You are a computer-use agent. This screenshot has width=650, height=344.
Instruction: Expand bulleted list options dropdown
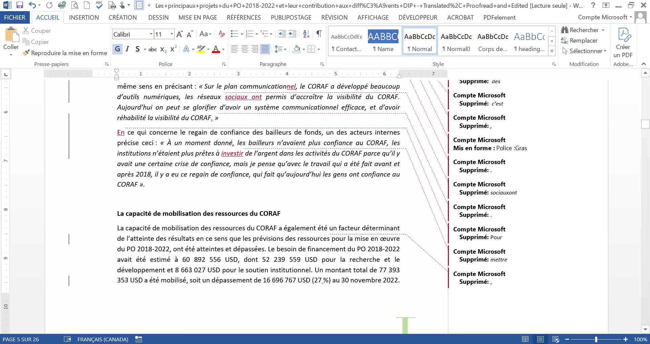click(242, 34)
